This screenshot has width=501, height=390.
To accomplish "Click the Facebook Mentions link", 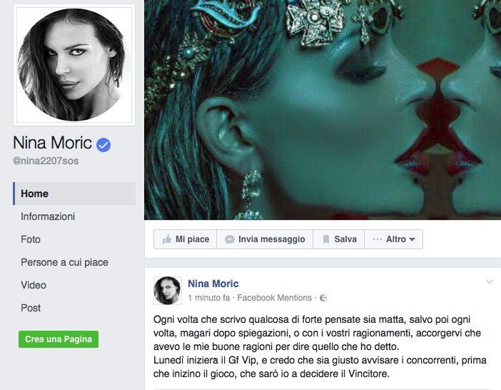I will (275, 298).
